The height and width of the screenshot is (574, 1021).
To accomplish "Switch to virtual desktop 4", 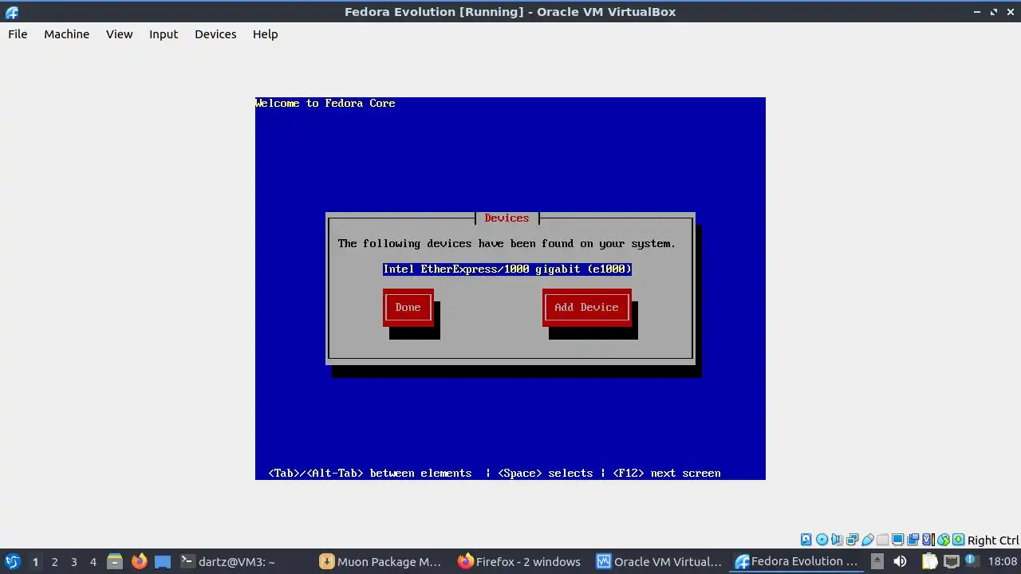I will click(x=93, y=561).
